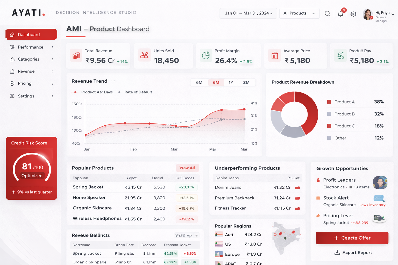Click the notification bell with badge
The width and height of the screenshot is (398, 265).
[340, 13]
